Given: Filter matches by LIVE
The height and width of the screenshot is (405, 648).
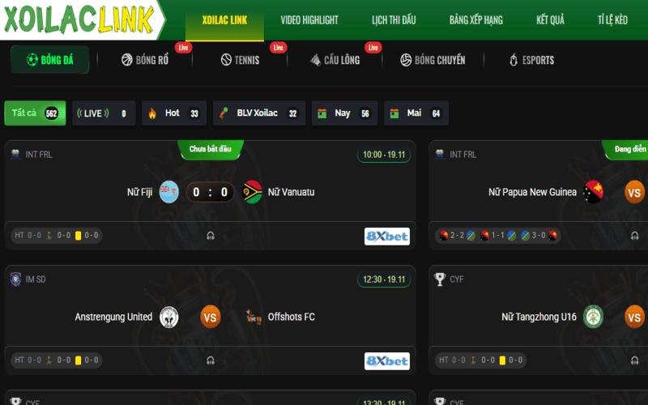Looking at the screenshot, I should coord(104,113).
